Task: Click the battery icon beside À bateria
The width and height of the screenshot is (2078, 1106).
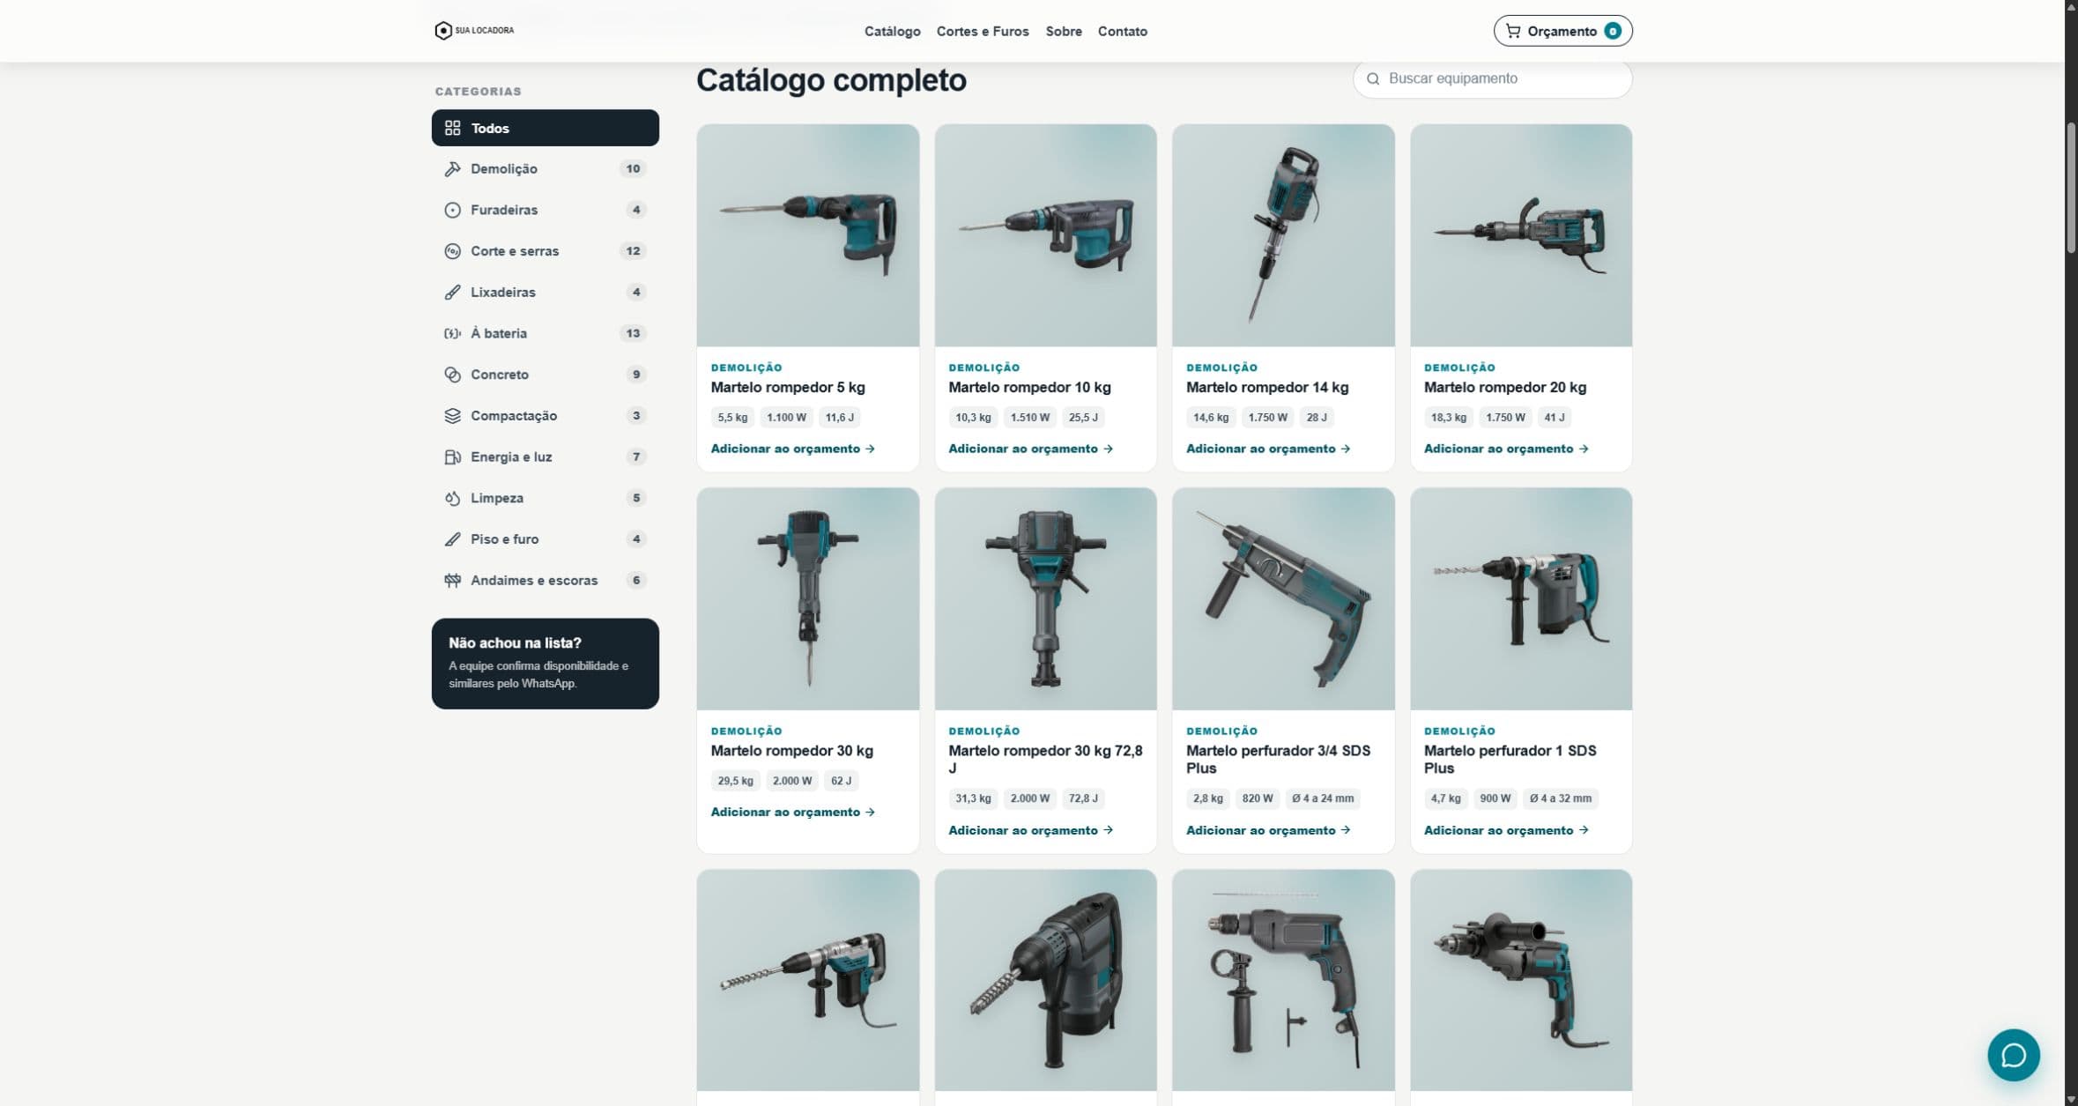Action: click(x=452, y=333)
